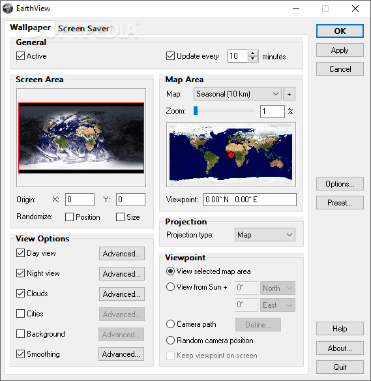The image size is (371, 381).
Task: Open the East direction dropdown
Action: [x=278, y=305]
